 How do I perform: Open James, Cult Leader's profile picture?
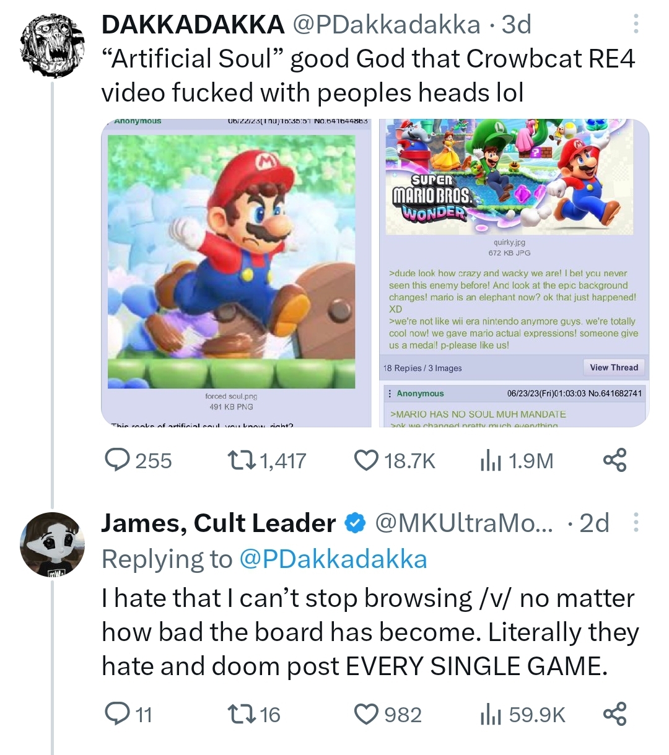[52, 544]
